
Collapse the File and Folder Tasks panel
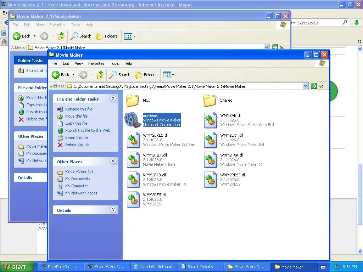tap(113, 98)
